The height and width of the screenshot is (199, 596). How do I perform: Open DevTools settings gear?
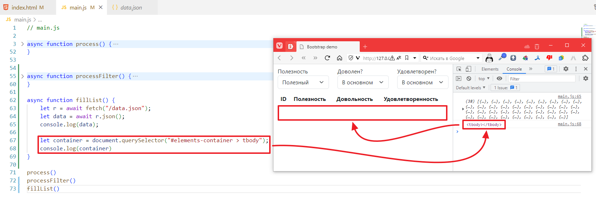coord(566,69)
